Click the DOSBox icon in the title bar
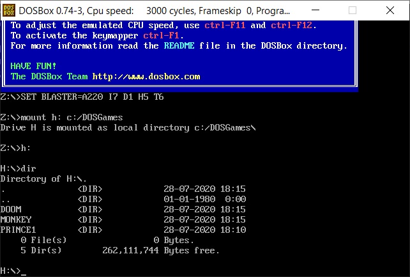The height and width of the screenshot is (277, 410). point(9,10)
